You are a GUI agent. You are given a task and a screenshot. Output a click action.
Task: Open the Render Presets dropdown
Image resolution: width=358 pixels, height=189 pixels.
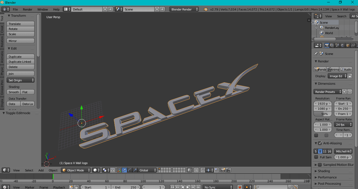(328, 92)
